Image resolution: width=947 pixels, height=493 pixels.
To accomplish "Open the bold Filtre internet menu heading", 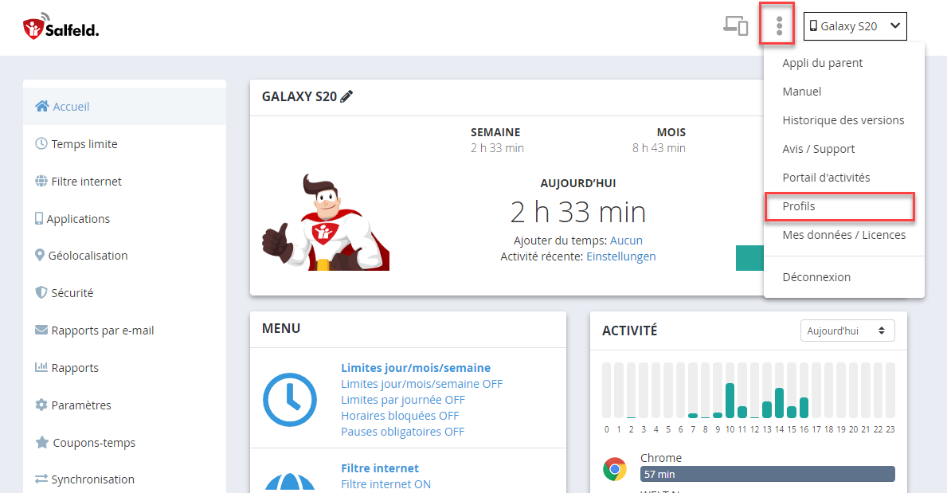I will pos(380,468).
